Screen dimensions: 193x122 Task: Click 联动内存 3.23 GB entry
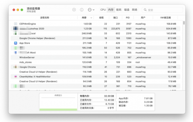pos(135,102)
